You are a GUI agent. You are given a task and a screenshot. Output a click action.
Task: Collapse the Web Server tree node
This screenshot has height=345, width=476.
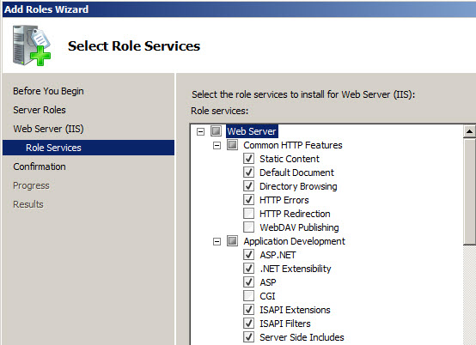(x=200, y=131)
